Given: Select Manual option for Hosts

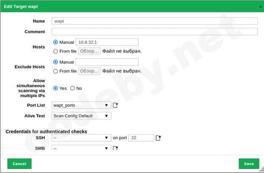Looking at the screenshot, I should click(55, 42).
